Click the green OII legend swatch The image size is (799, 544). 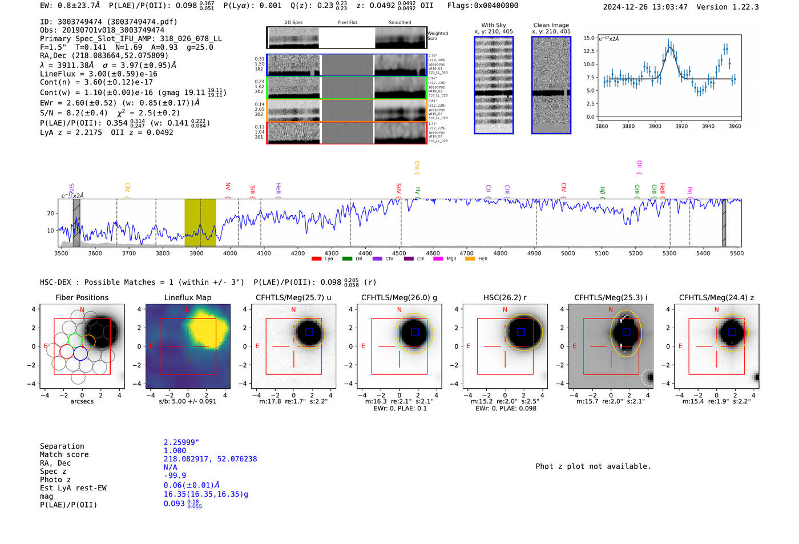click(347, 259)
